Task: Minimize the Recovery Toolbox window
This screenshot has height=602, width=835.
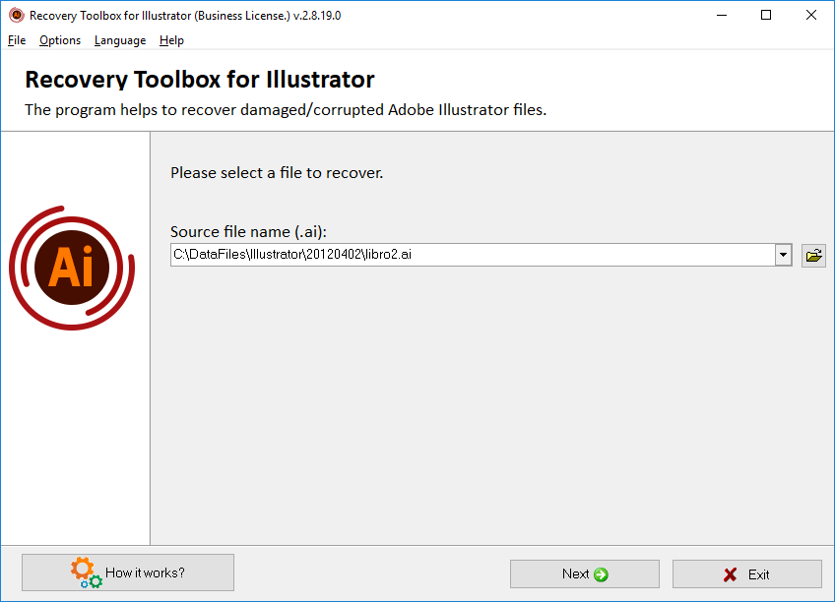Action: 722,16
